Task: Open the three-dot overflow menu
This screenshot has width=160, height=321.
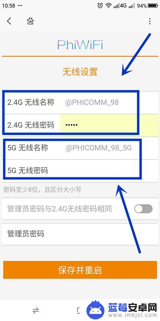Action: [150, 21]
